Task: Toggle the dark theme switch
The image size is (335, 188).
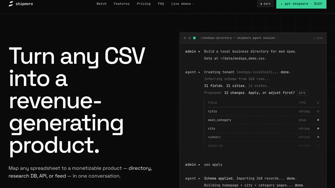Action: point(265,4)
